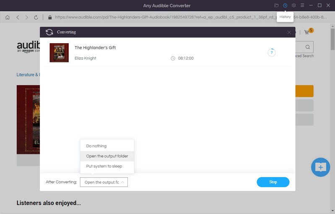
Task: Select "Put system to sleep" option
Action: pos(107,166)
